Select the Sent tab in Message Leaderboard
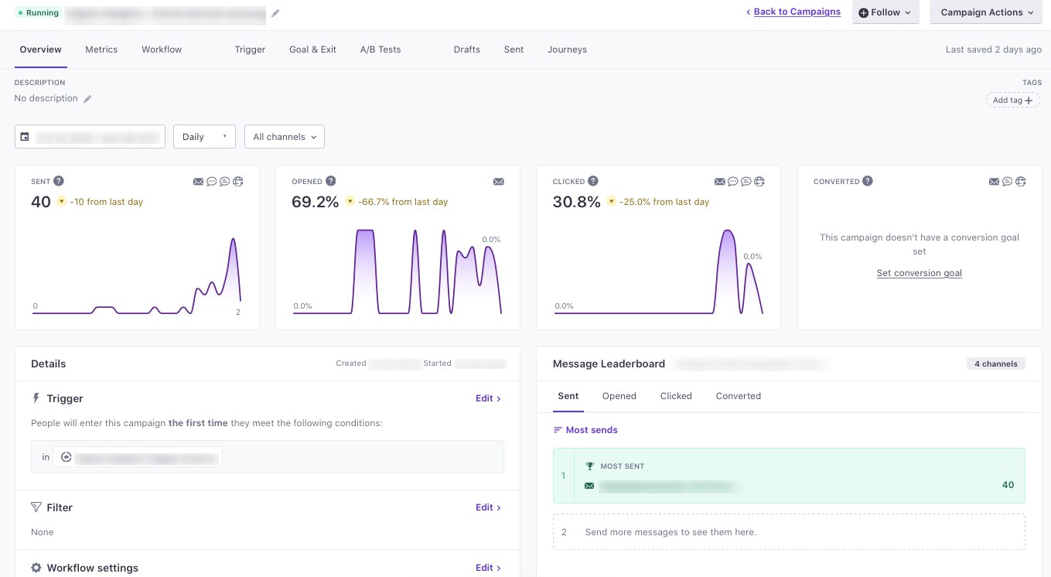Screen dimensions: 1051x577 [x=568, y=396]
